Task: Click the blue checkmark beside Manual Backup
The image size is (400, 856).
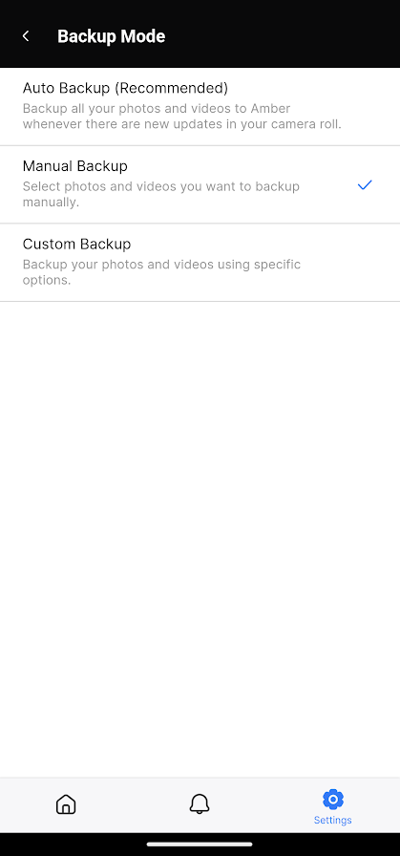Action: (x=365, y=185)
